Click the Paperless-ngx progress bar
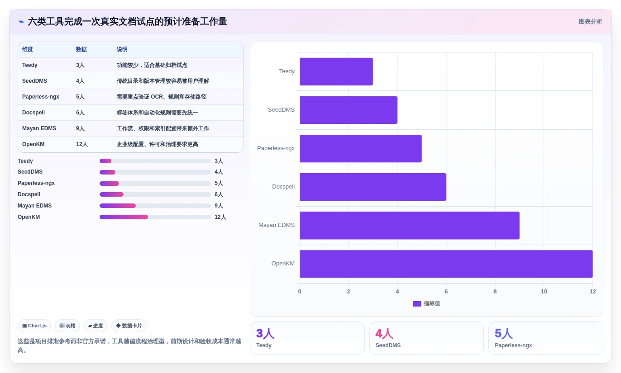The image size is (621, 373). coord(155,184)
